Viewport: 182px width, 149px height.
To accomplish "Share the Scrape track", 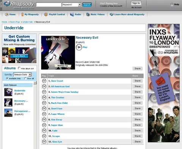I will (138, 136).
